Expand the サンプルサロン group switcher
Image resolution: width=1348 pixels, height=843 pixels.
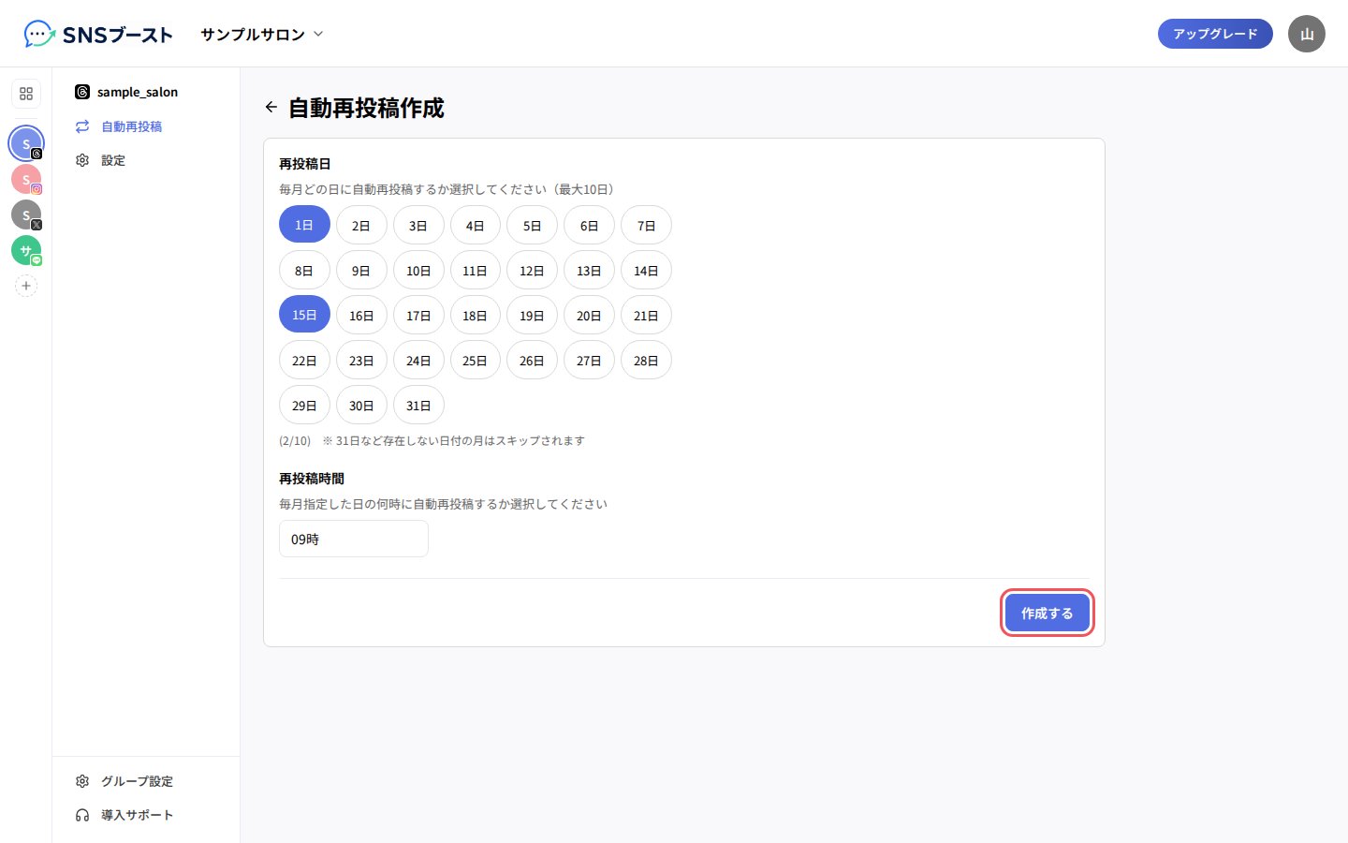262,35
